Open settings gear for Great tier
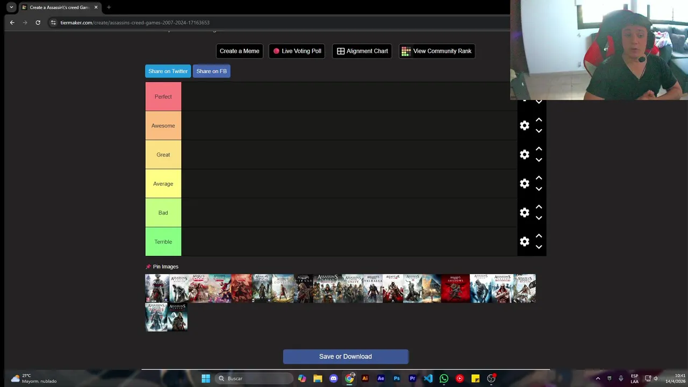The width and height of the screenshot is (688, 387). pyautogui.click(x=525, y=155)
